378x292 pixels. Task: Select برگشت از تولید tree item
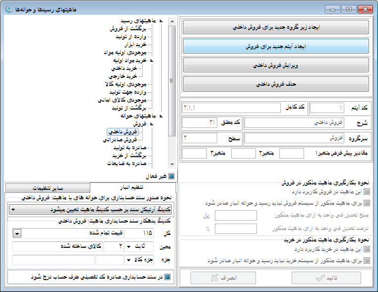pos(129,108)
